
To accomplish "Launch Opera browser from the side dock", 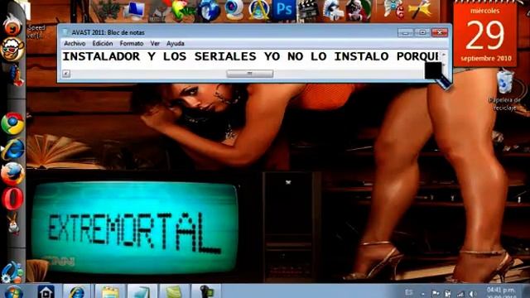I will tap(12, 199).
